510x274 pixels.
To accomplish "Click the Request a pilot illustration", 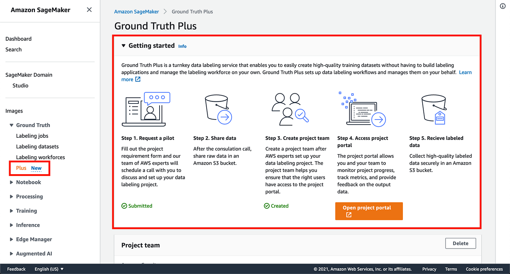I will tap(146, 109).
